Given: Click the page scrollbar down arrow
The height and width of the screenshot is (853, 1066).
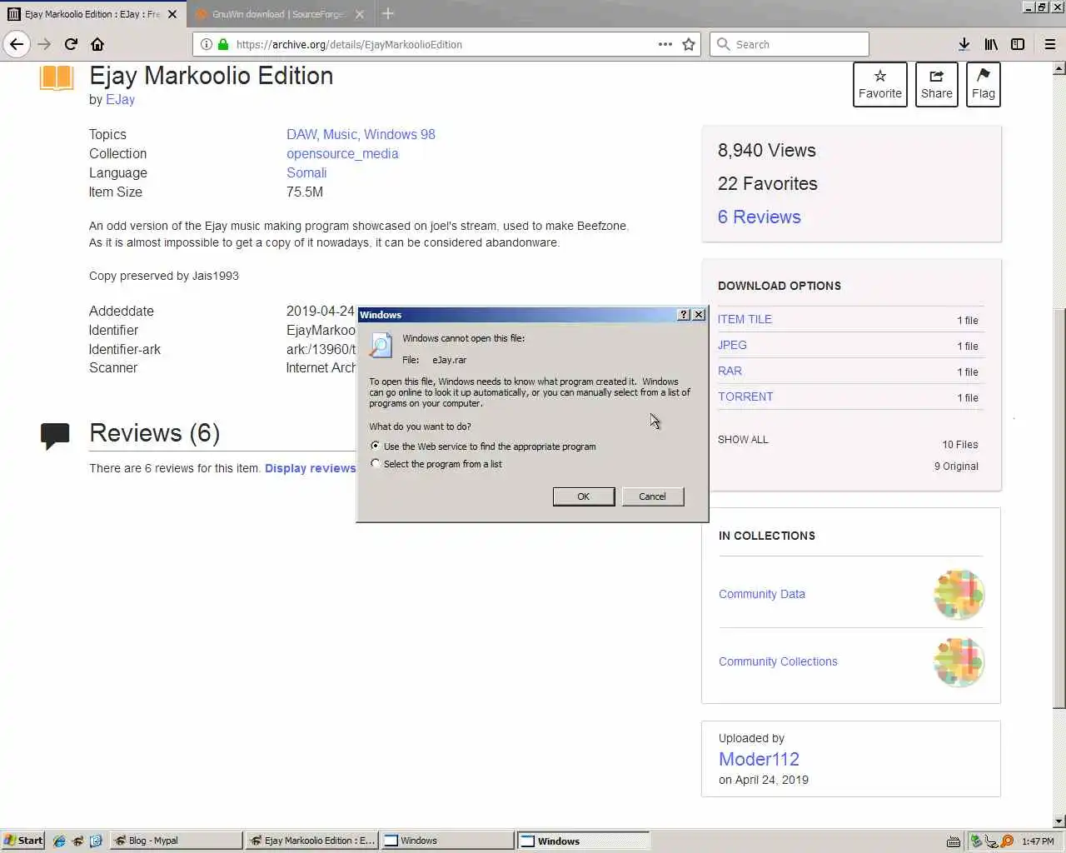Looking at the screenshot, I should 1059,821.
